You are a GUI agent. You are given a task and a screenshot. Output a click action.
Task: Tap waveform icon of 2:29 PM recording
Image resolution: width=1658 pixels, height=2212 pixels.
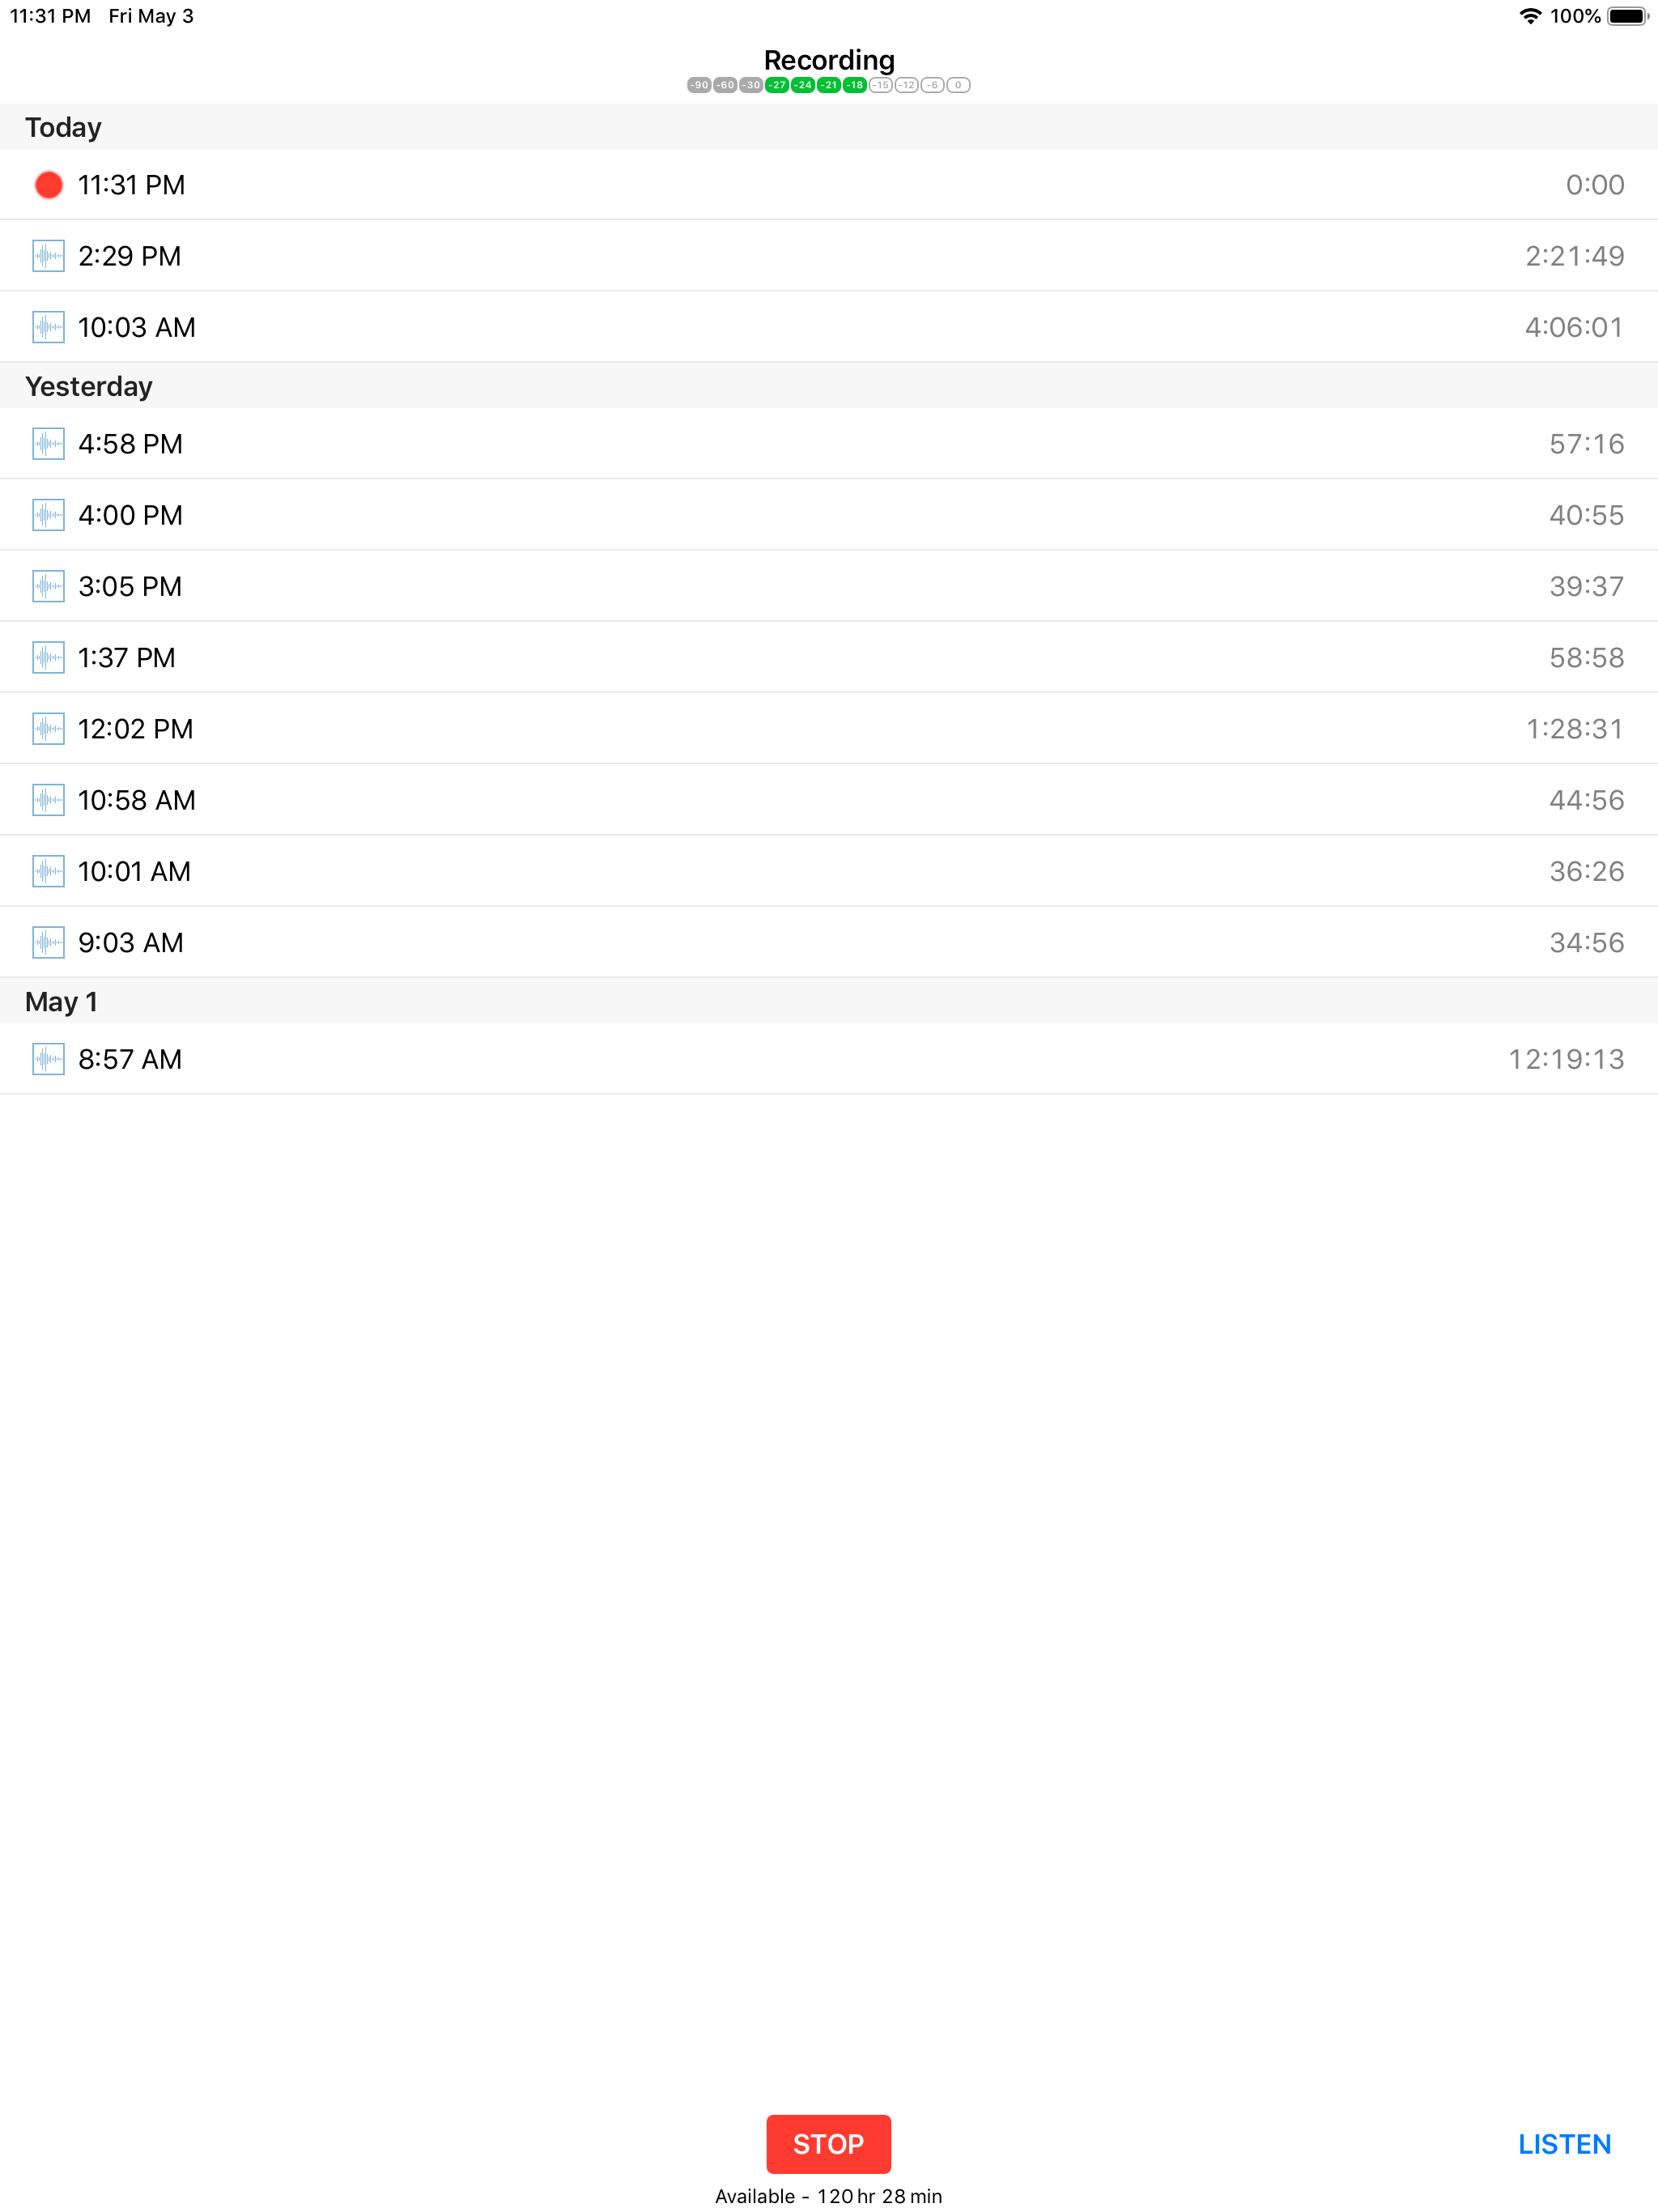click(48, 256)
